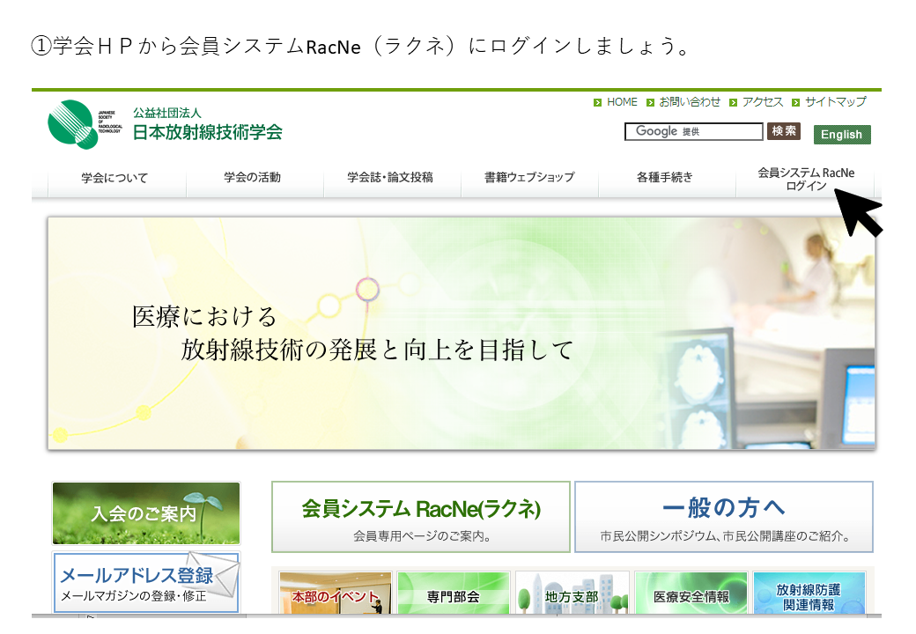Open the 各種手続き menu
This screenshot has width=916, height=634.
[x=665, y=178]
